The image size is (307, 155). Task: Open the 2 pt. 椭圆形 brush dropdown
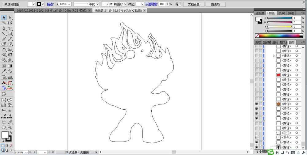coord(125,4)
